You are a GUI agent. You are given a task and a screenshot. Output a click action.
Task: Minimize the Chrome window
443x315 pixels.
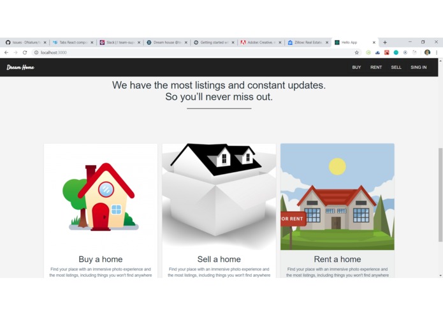[410, 42]
